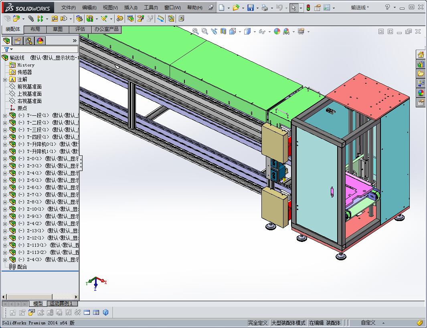Click the Print icon in the toolbar

click(264, 8)
